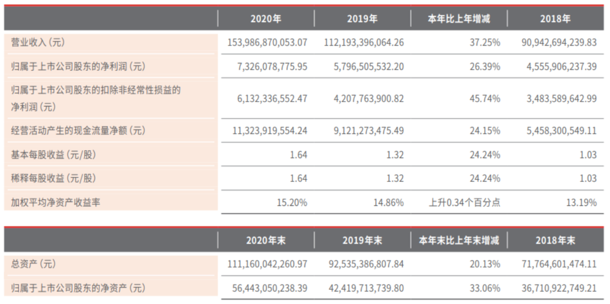Click the value 5,458,300,549.11
The image size is (610, 304).
pos(561,131)
